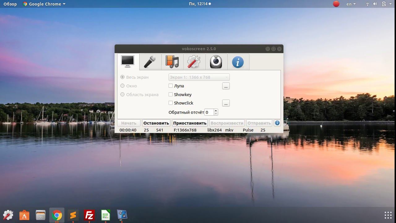Click the 541 value in status bar
This screenshot has width=396, height=223.
[160, 130]
